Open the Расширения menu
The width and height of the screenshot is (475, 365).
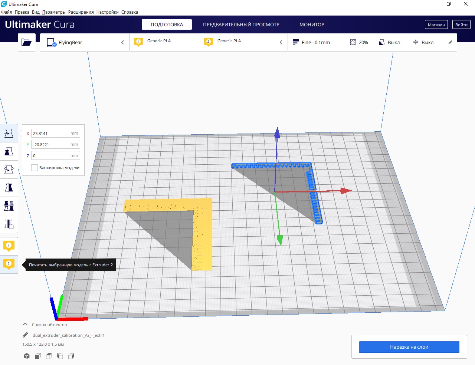81,12
